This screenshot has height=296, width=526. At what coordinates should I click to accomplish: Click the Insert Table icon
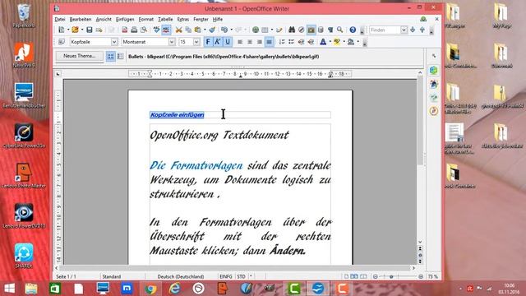(265, 30)
